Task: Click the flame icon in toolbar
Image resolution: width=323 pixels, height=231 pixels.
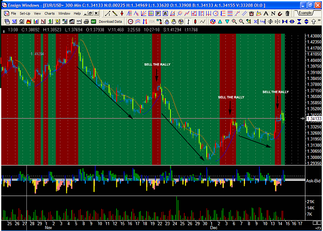Action: pos(28,22)
